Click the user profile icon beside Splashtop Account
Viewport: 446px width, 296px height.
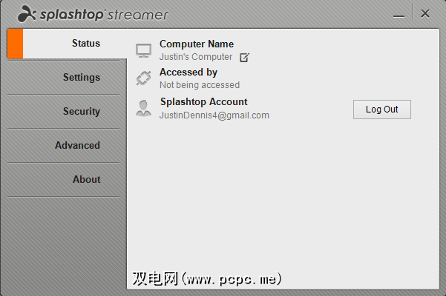pyautogui.click(x=144, y=108)
